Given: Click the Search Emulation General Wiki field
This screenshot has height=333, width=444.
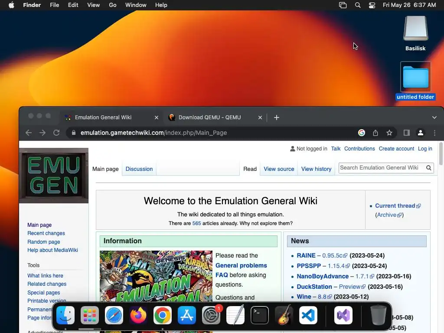Looking at the screenshot, I should click(382, 168).
